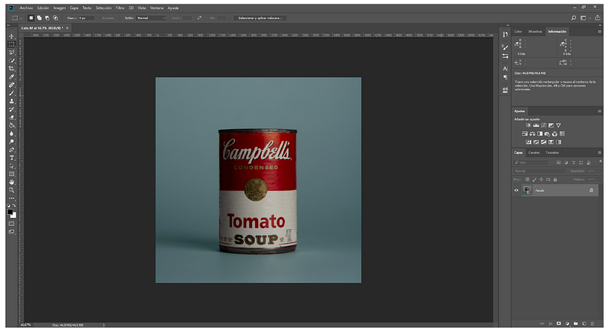The width and height of the screenshot is (608, 332).
Task: Select the Dodge tool
Action: coord(12,142)
